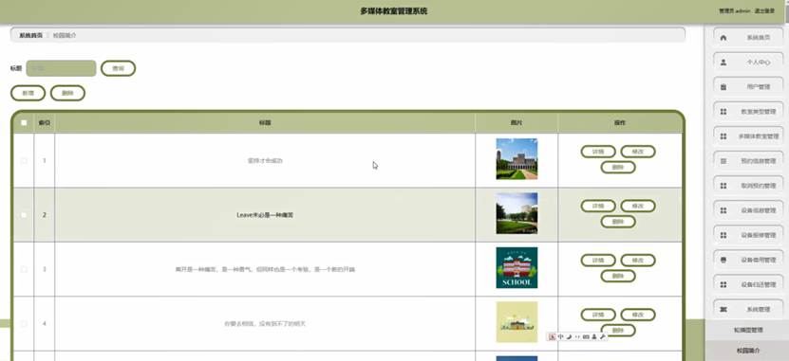Click 校园简介 in the breadcrumb
Image resolution: width=789 pixels, height=361 pixels.
[65, 36]
